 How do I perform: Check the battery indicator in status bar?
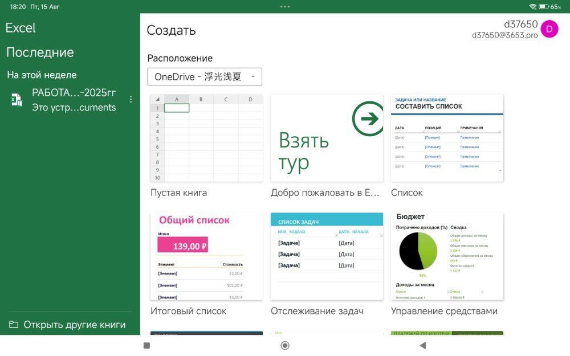coord(544,6)
